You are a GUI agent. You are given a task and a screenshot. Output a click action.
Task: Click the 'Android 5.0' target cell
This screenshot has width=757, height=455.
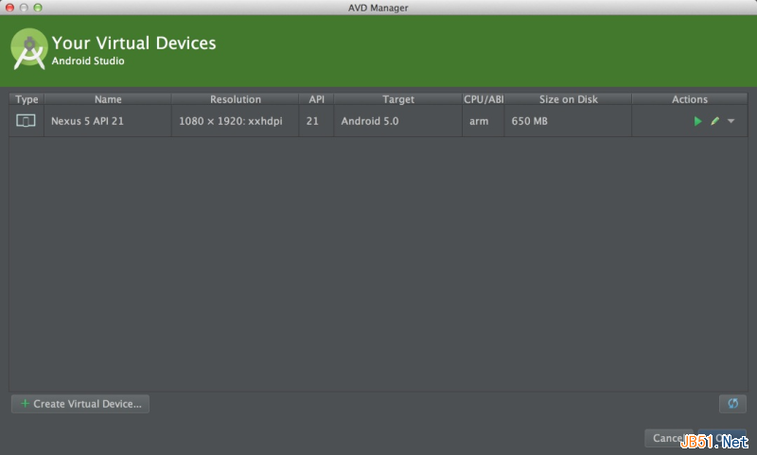(x=397, y=121)
